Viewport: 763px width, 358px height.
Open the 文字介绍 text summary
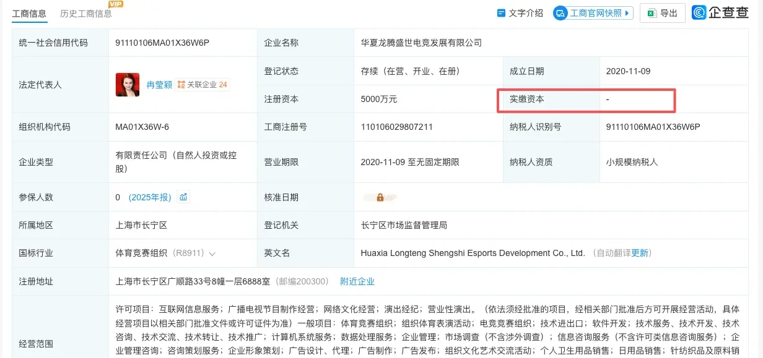tap(526, 13)
